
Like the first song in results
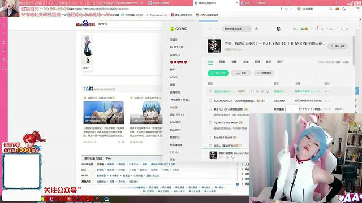tap(210, 91)
